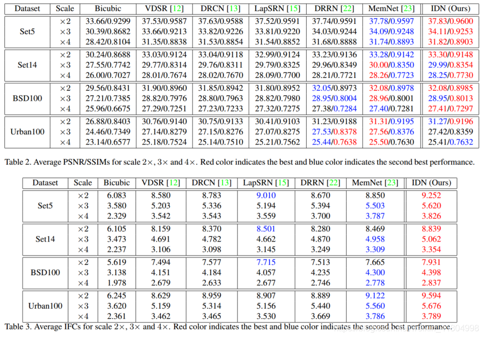Click the DRCN cell 29.76/0.8311

[221, 65]
